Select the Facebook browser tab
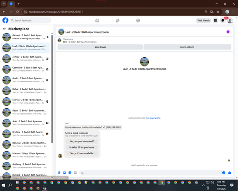Image resolution: width=238 pixels, height=191 pixels. (x=11, y=4)
